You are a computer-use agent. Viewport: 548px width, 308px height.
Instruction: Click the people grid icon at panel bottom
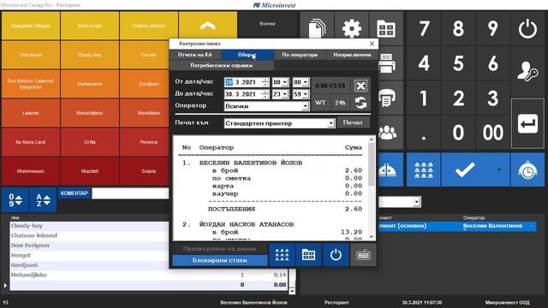282,255
